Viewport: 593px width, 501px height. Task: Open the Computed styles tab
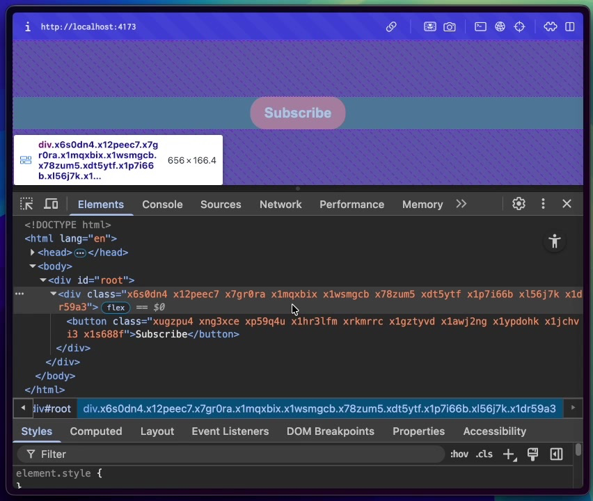(x=95, y=431)
